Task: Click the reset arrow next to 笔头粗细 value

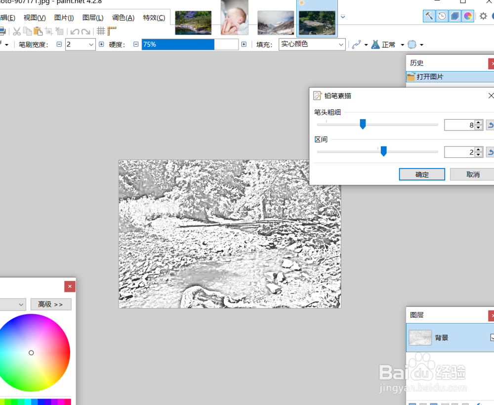Action: click(490, 125)
